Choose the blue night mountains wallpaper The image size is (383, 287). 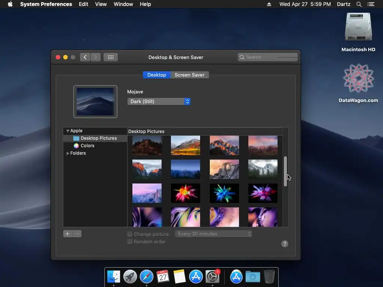[x=186, y=169]
